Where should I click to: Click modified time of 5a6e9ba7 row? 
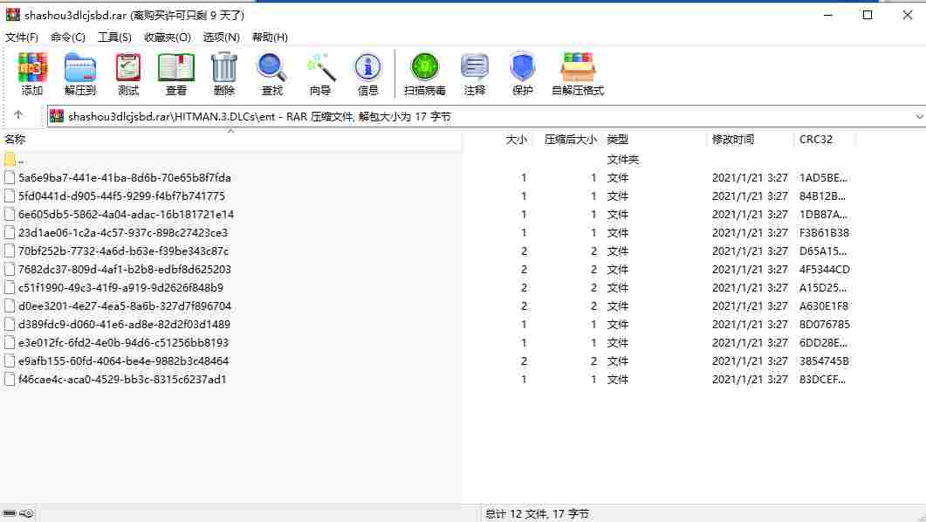(750, 178)
